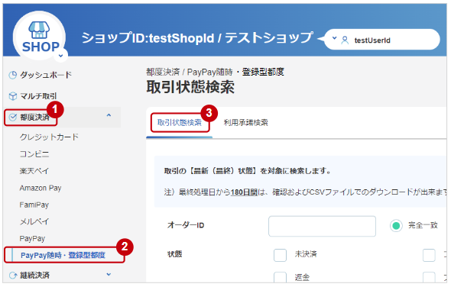The height and width of the screenshot is (287, 451).
Task: Click the 都度決済 checkmark icon
Action: tap(13, 117)
